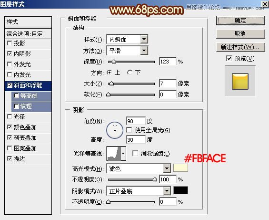Enable 使用全局光 global light checkbox
This screenshot has width=269, height=220.
pos(129,130)
